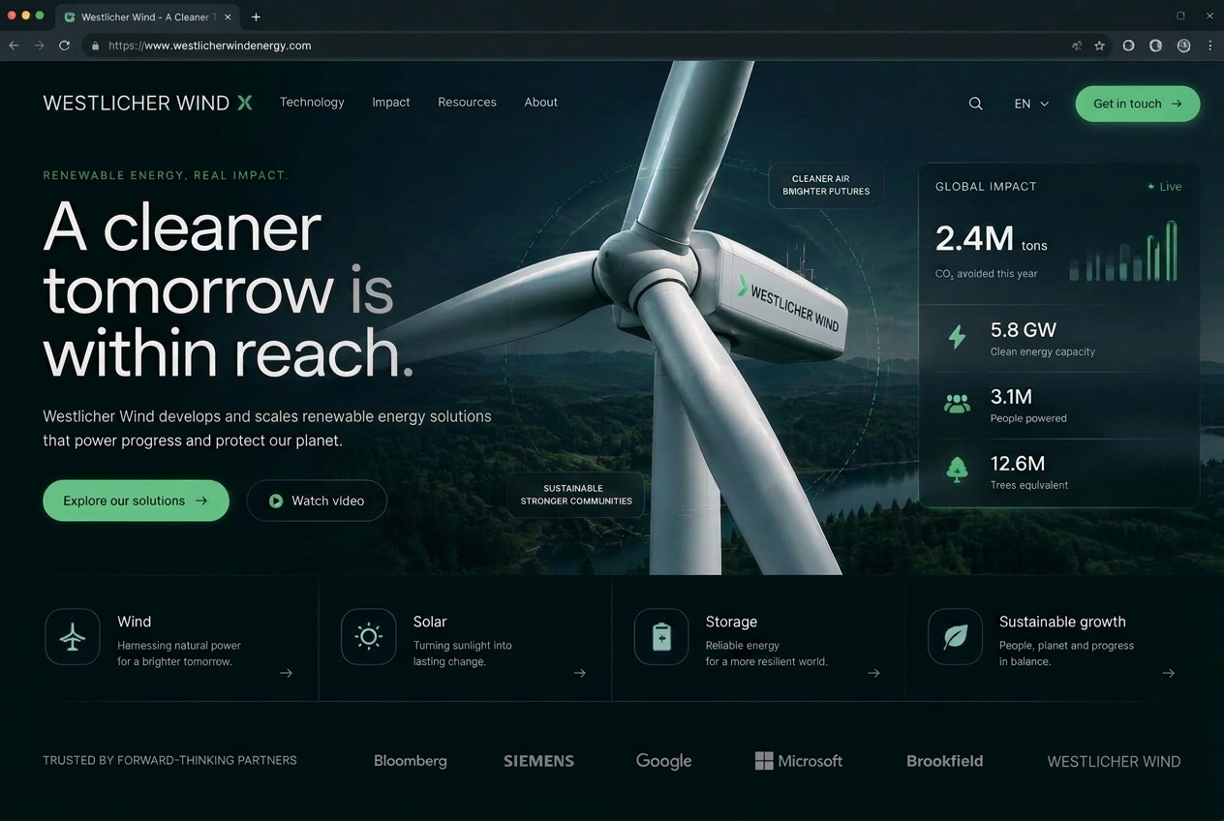Play the Watch video button
The width and height of the screenshot is (1224, 821).
point(317,501)
